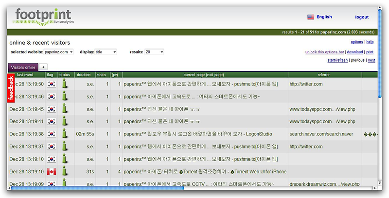Click the start/refresh link

coord(337,60)
